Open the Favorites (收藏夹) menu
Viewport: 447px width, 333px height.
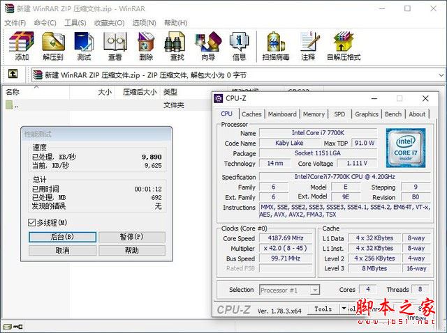[x=110, y=23]
